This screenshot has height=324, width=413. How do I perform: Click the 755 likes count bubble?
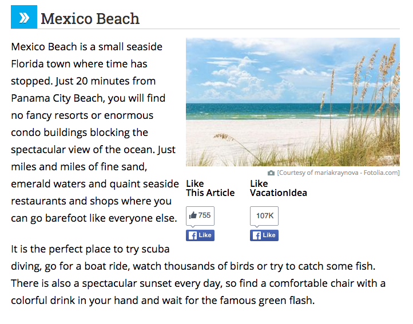pyautogui.click(x=200, y=216)
